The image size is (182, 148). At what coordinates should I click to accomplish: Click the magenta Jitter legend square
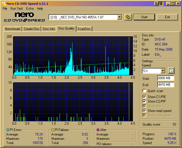coord(98,130)
